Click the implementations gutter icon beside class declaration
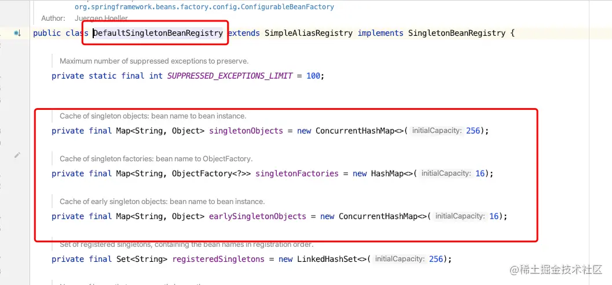The width and height of the screenshot is (612, 285). coord(17,33)
